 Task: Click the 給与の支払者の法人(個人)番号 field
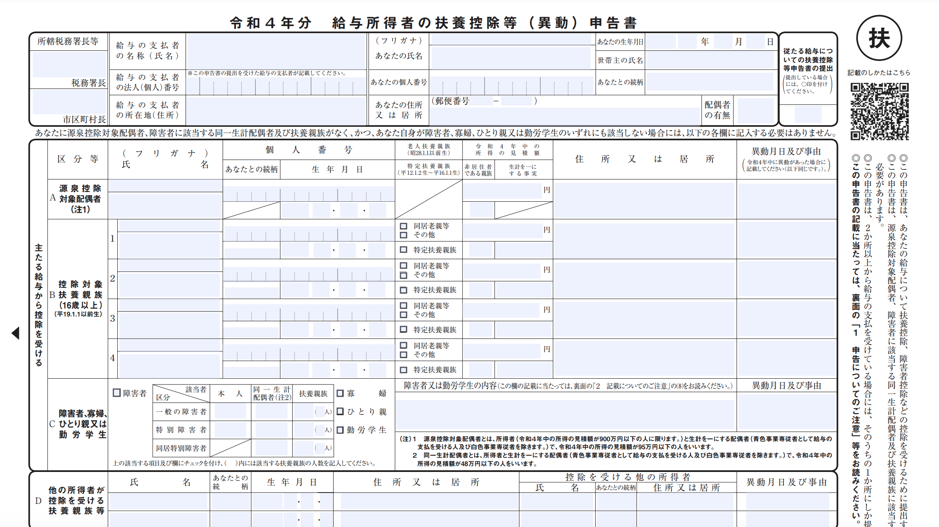tap(276, 86)
